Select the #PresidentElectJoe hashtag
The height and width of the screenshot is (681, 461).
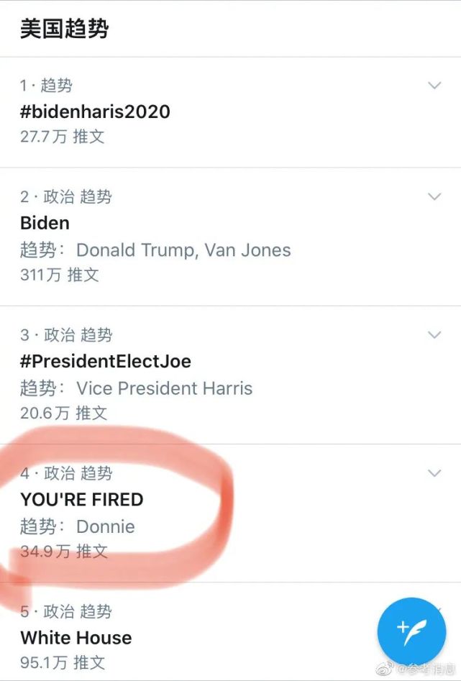click(x=105, y=361)
